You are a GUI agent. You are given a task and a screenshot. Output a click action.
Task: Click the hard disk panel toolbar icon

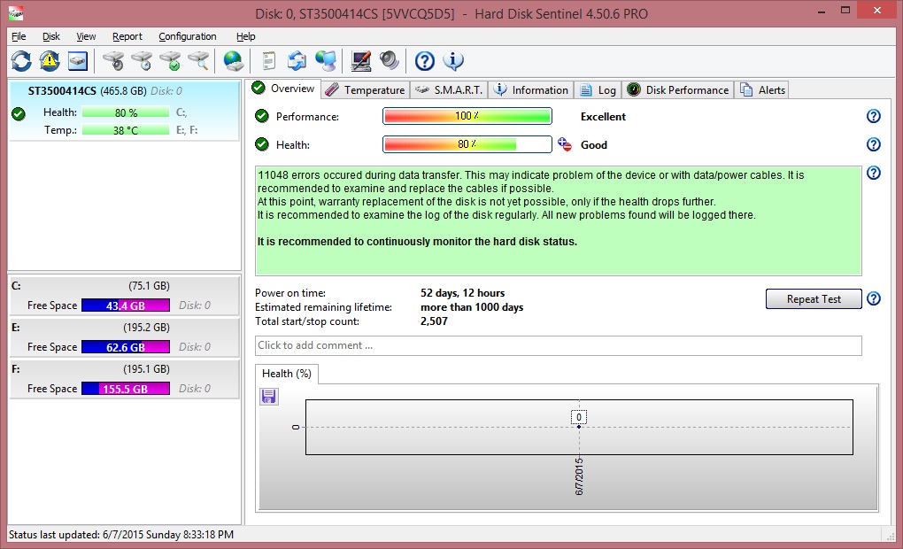78,60
